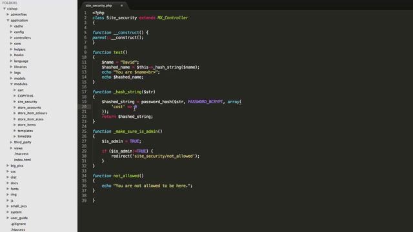Open the site_security module folder
Screen dimensions: 413x232
[x=27, y=102]
